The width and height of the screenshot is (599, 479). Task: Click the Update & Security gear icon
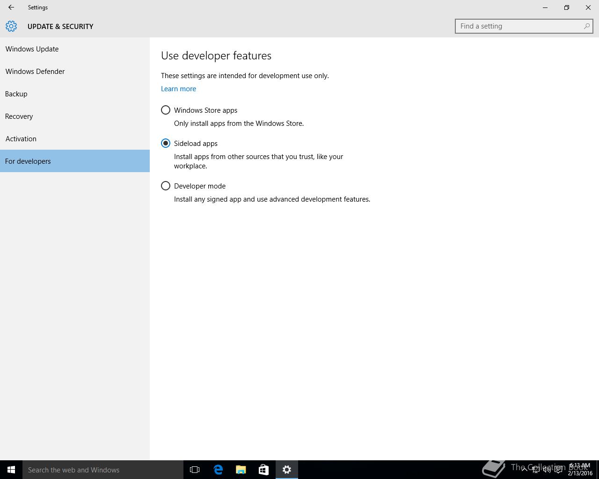tap(11, 26)
